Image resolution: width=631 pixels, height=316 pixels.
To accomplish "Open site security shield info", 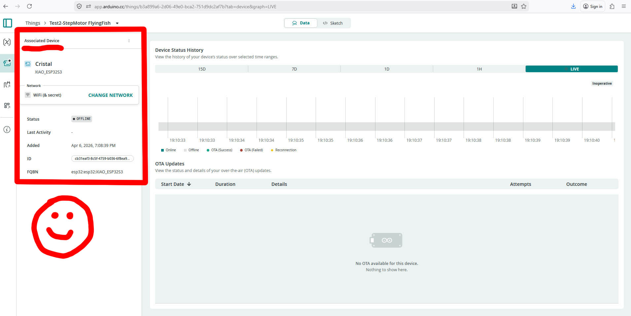I will tap(79, 6).
